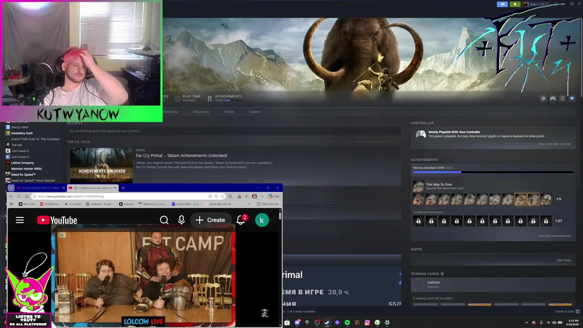
Task: Select Just Cause 3 in library list
Action: (x=20, y=157)
